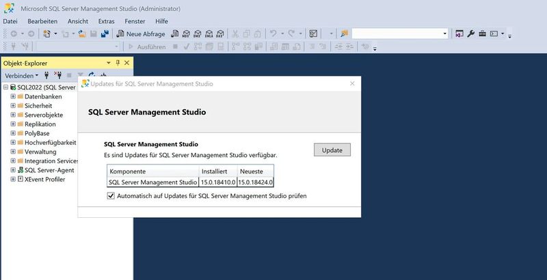The width and height of the screenshot is (547, 280).
Task: Close the Objekt-Explorer panel
Action: [126, 63]
